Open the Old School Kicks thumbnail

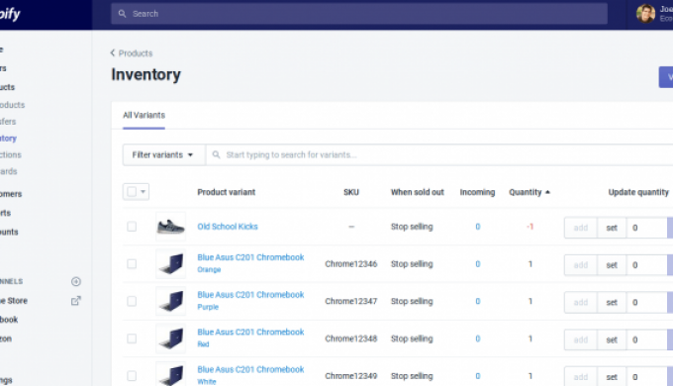[171, 227]
